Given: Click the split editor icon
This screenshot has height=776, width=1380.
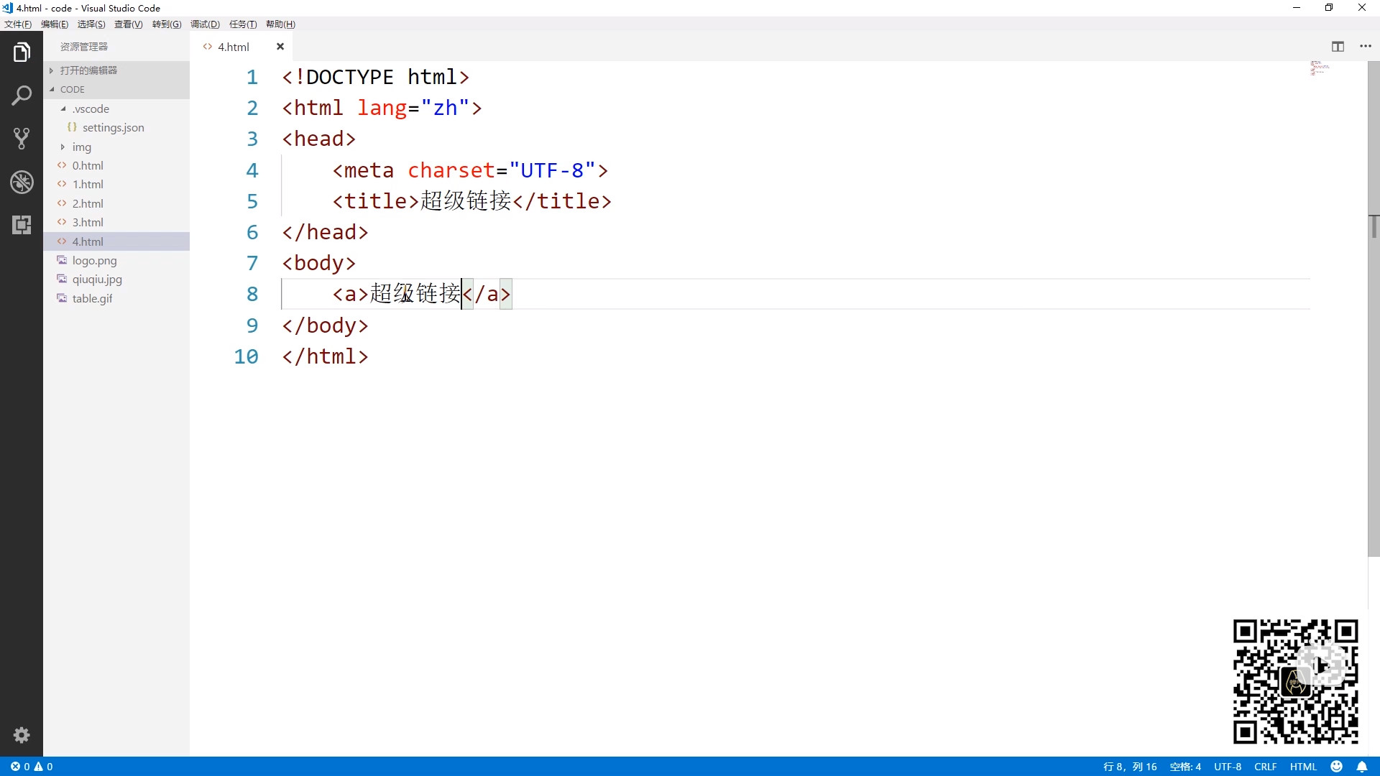Looking at the screenshot, I should [1338, 47].
